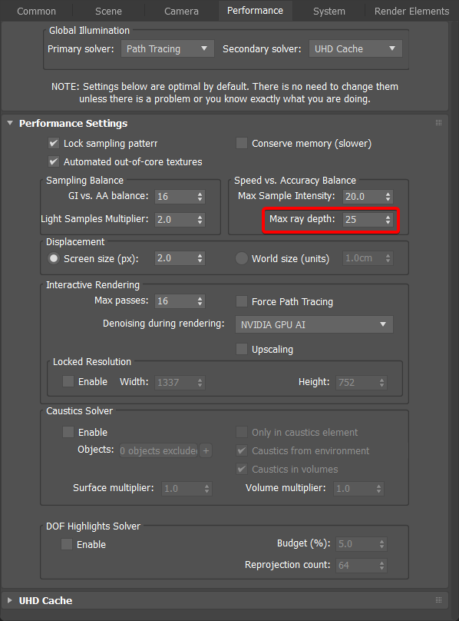
Task: Toggle Caustics in volumes checkbox
Action: 241,469
